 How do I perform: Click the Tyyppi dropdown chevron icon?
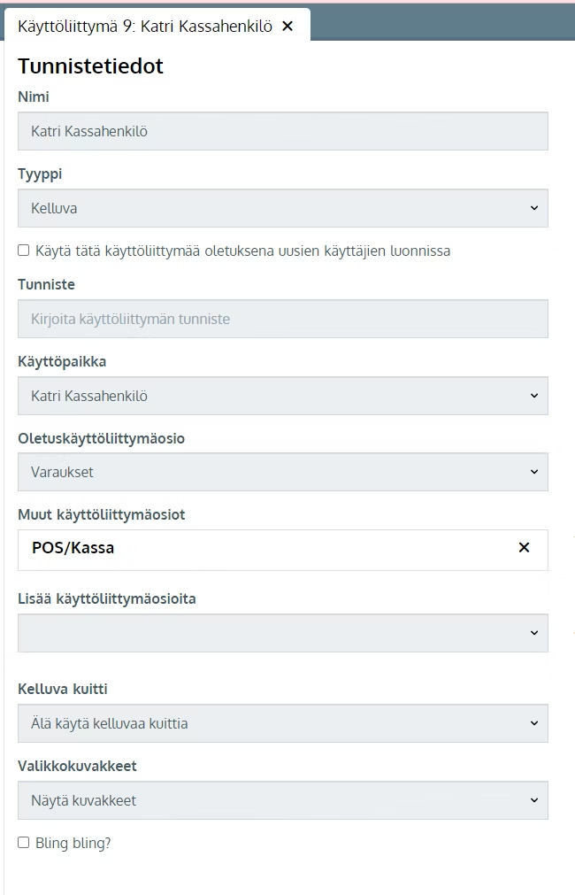[x=534, y=208]
